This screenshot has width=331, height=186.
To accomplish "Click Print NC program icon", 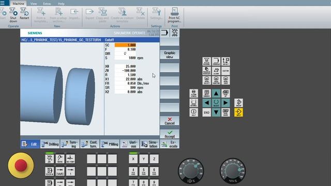I will (x=174, y=15).
